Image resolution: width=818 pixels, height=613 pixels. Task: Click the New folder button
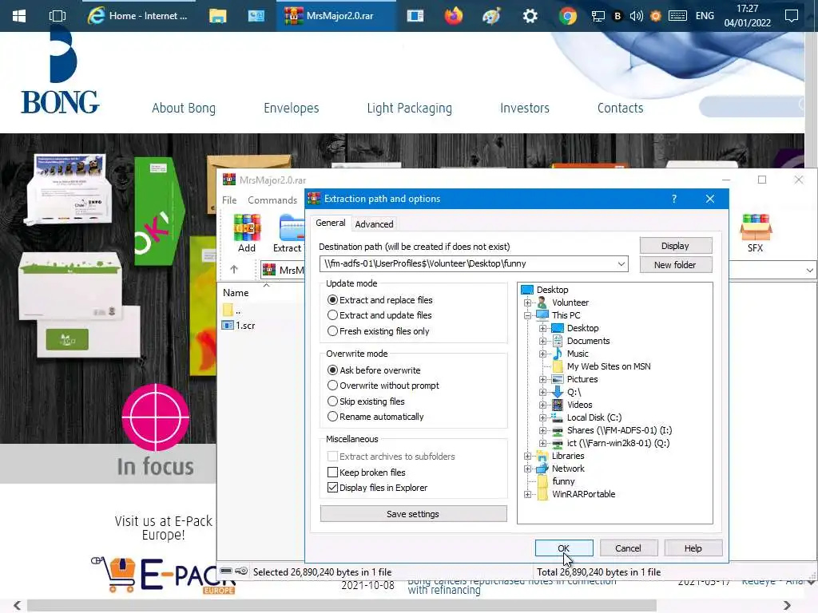676,265
